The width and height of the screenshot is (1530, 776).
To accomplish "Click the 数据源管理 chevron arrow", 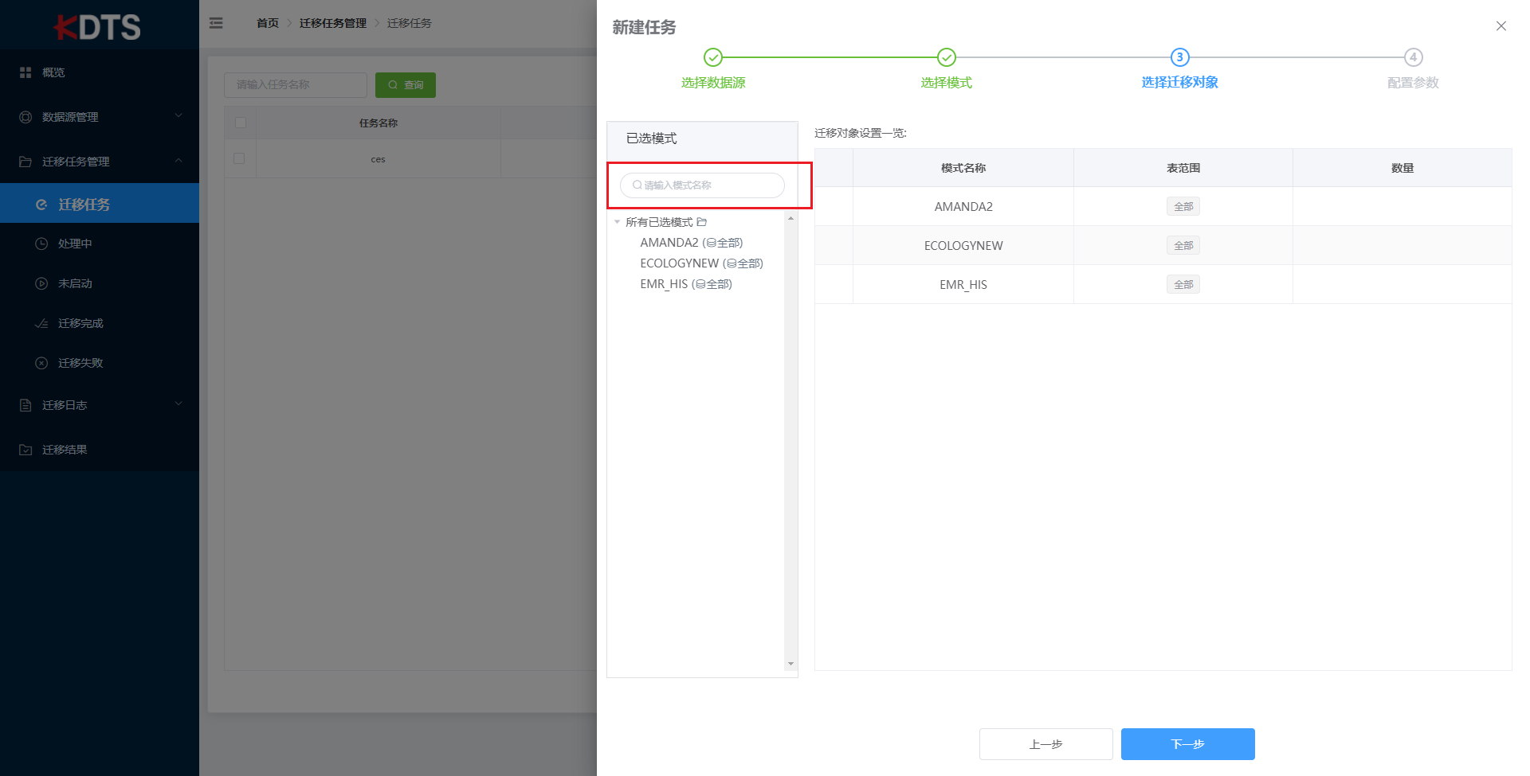I will pyautogui.click(x=178, y=116).
